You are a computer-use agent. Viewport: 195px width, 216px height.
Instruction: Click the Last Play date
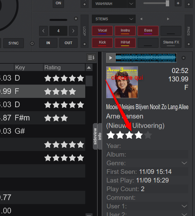pos(153,180)
